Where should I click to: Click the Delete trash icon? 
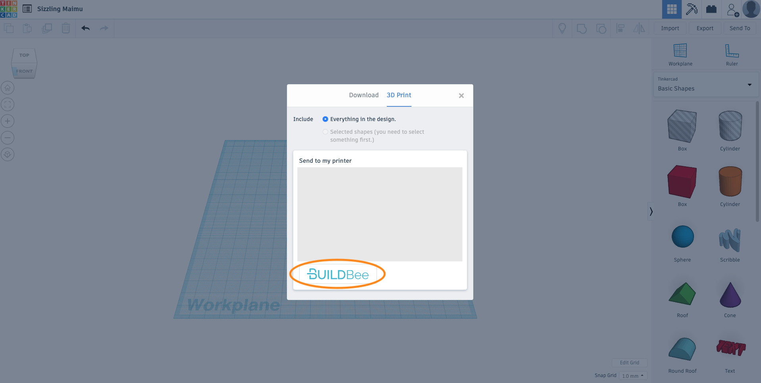point(66,28)
